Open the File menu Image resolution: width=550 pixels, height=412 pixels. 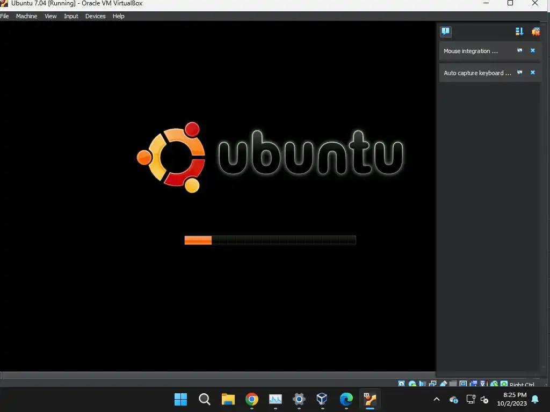tap(4, 16)
